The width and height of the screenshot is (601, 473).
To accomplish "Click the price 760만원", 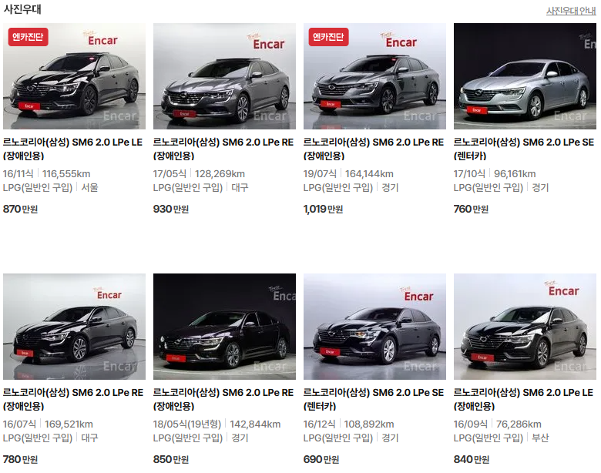I will (x=471, y=209).
